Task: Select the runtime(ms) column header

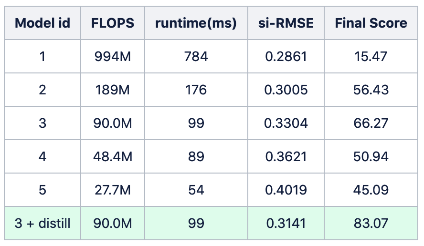Action: 196,23
